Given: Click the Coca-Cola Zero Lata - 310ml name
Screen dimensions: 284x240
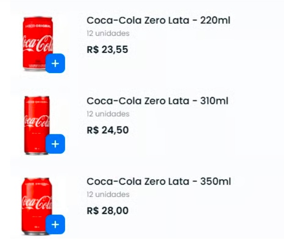Looking at the screenshot, I should pos(157,101).
